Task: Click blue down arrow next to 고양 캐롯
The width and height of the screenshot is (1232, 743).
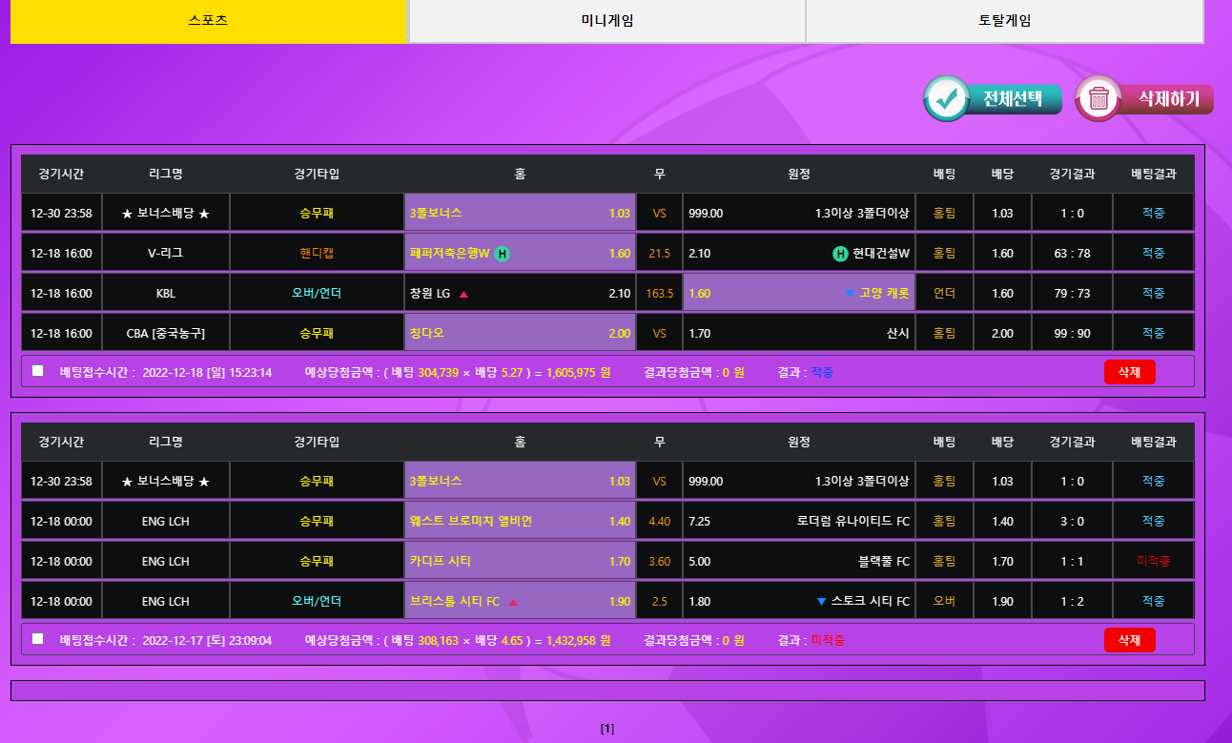Action: pos(850,294)
